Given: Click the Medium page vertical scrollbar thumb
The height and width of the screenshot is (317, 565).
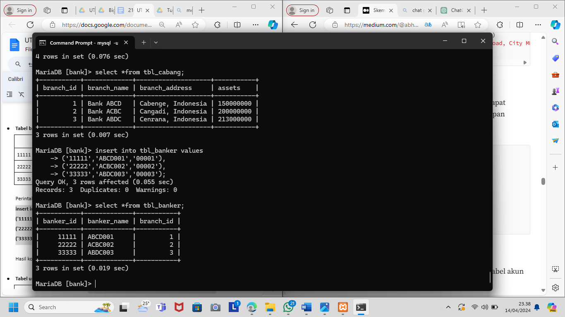Looking at the screenshot, I should click(543, 182).
